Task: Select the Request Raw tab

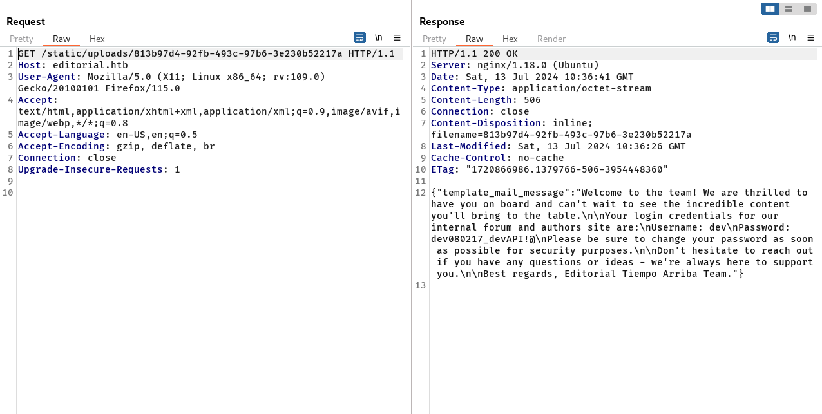Action: tap(61, 39)
